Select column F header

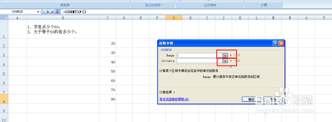157,18
